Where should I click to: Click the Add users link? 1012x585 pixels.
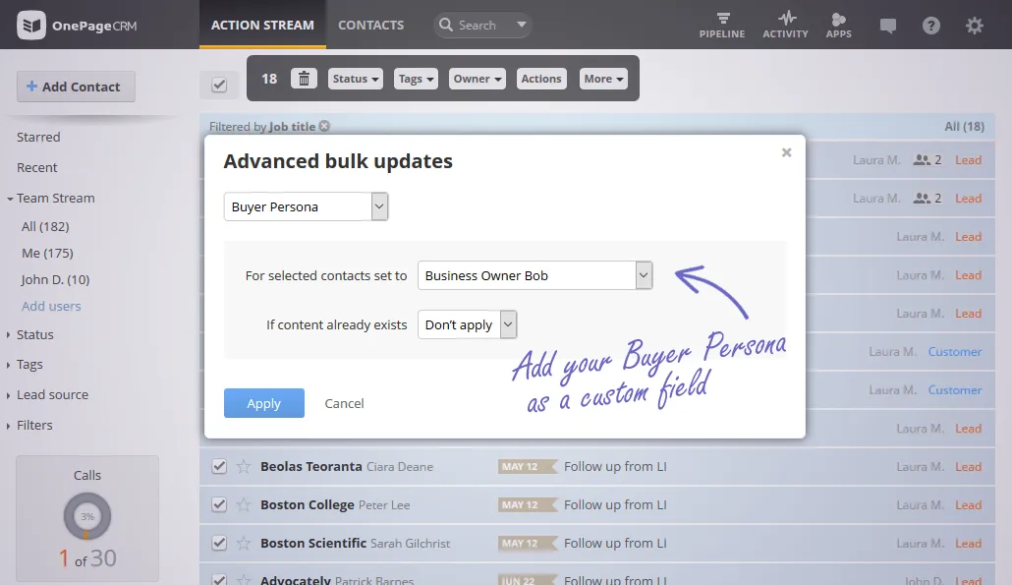(51, 306)
